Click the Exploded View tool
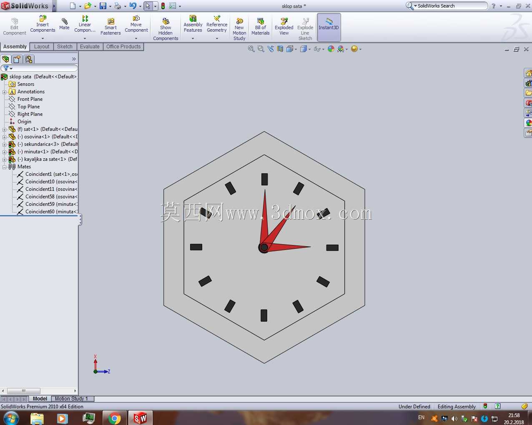 (x=284, y=27)
